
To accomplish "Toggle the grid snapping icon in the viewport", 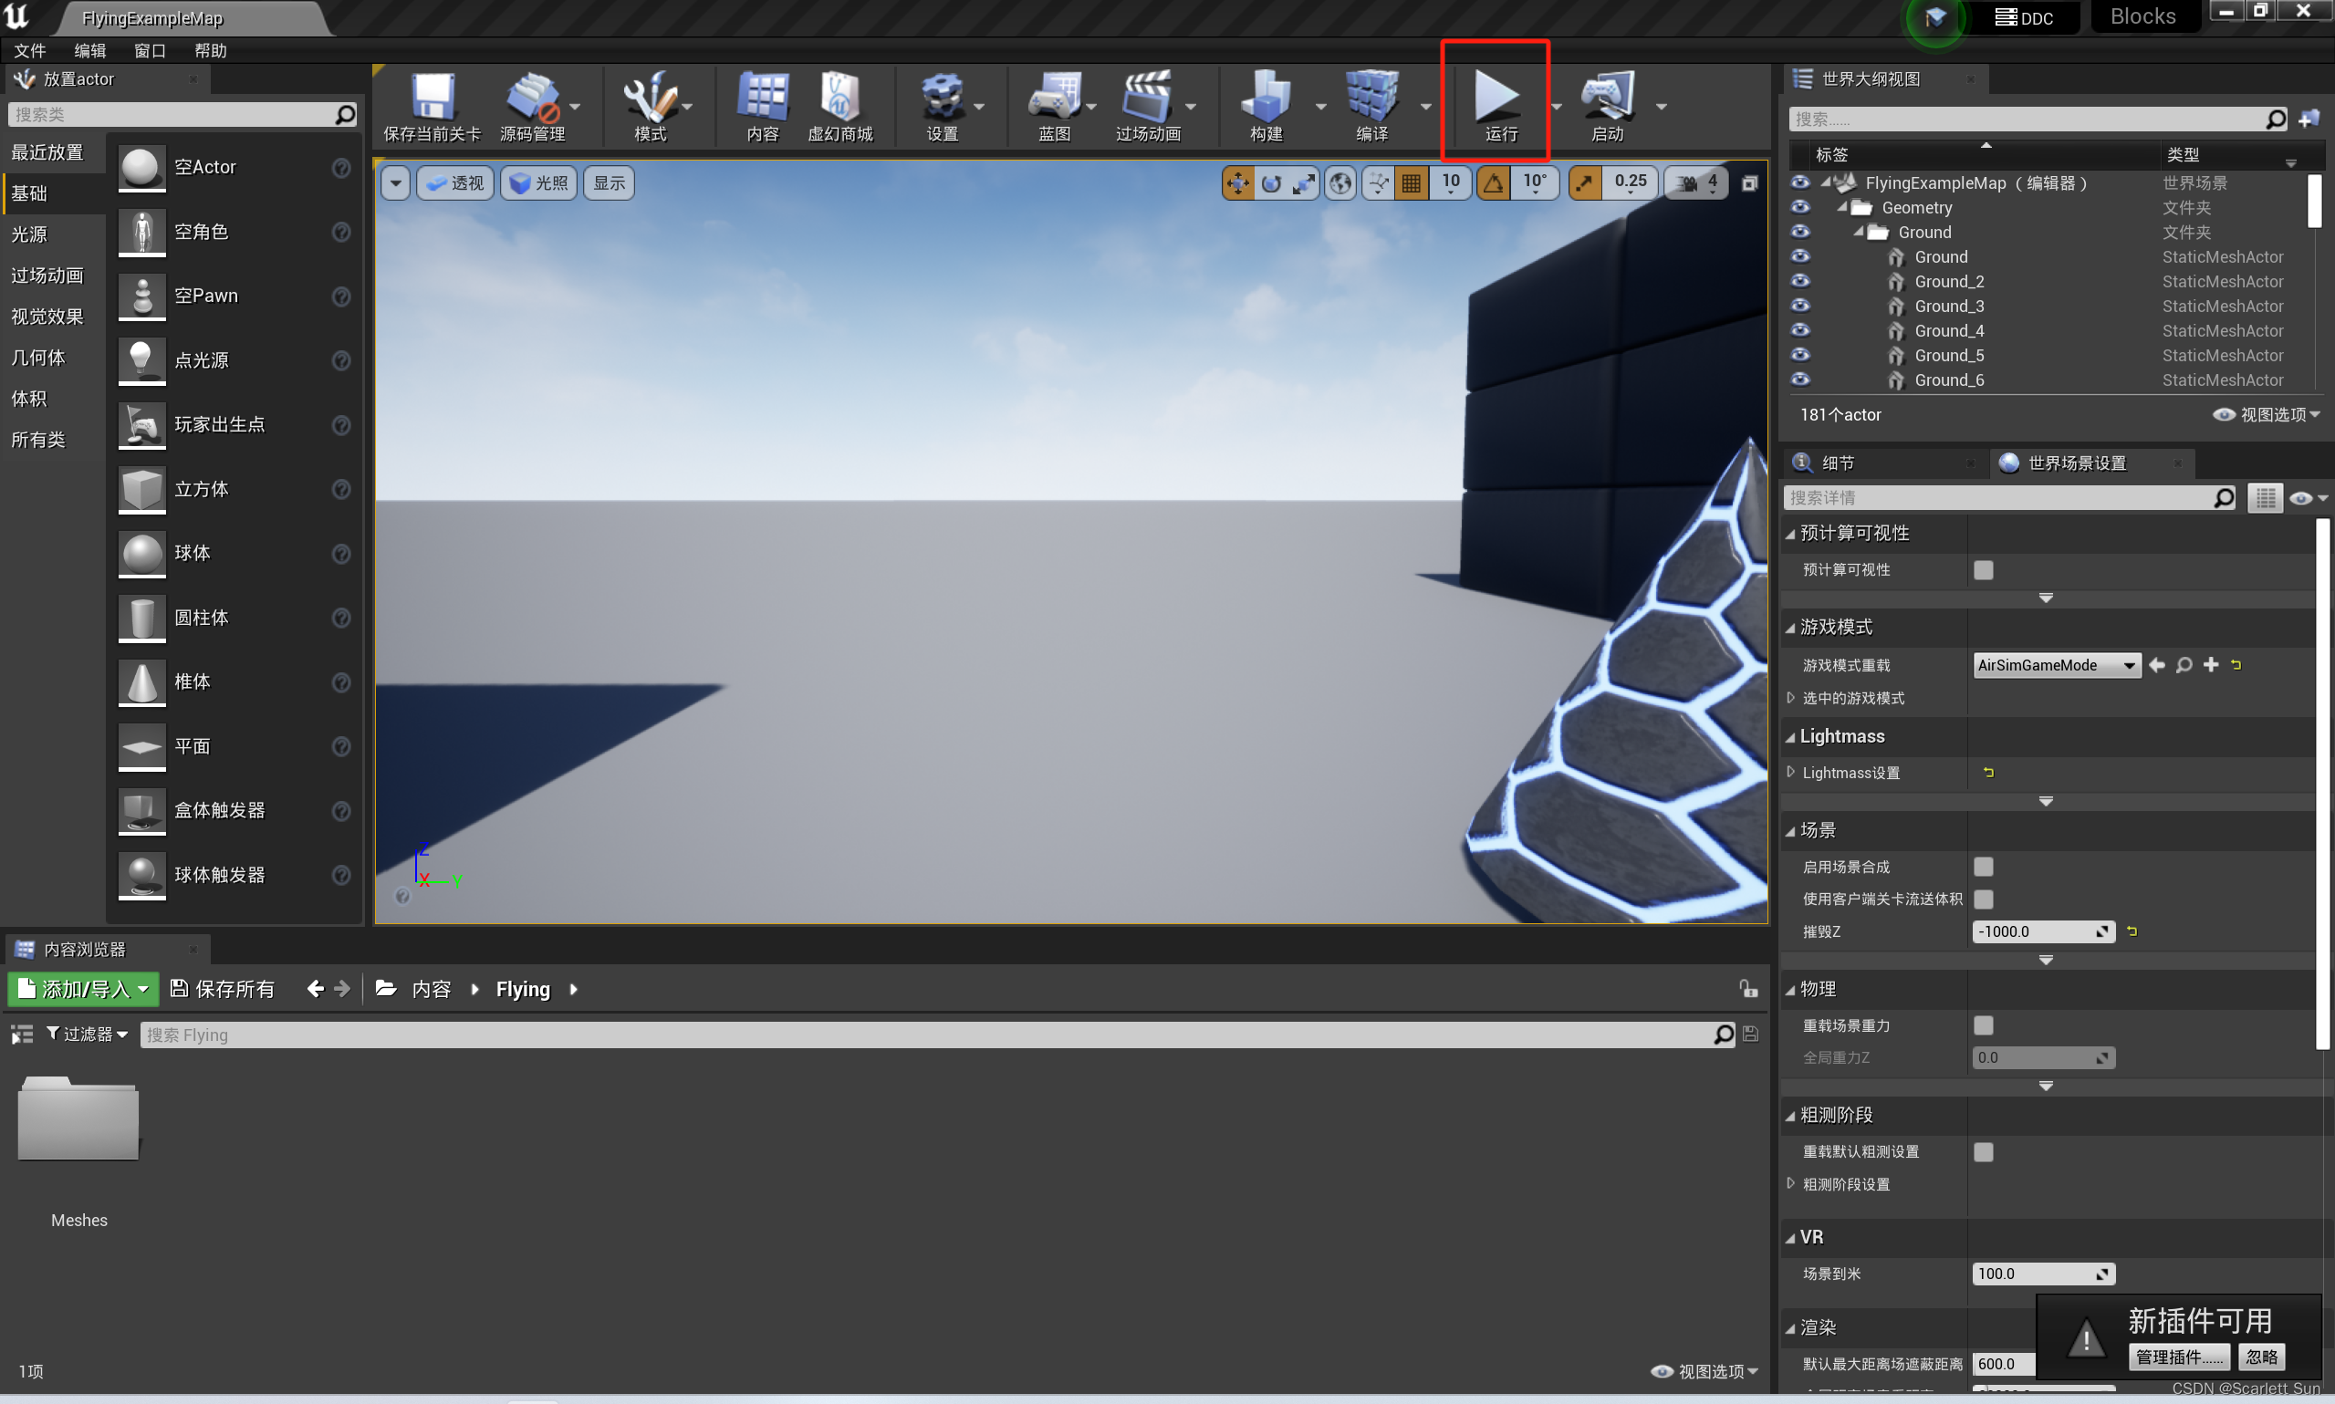I will [1411, 183].
